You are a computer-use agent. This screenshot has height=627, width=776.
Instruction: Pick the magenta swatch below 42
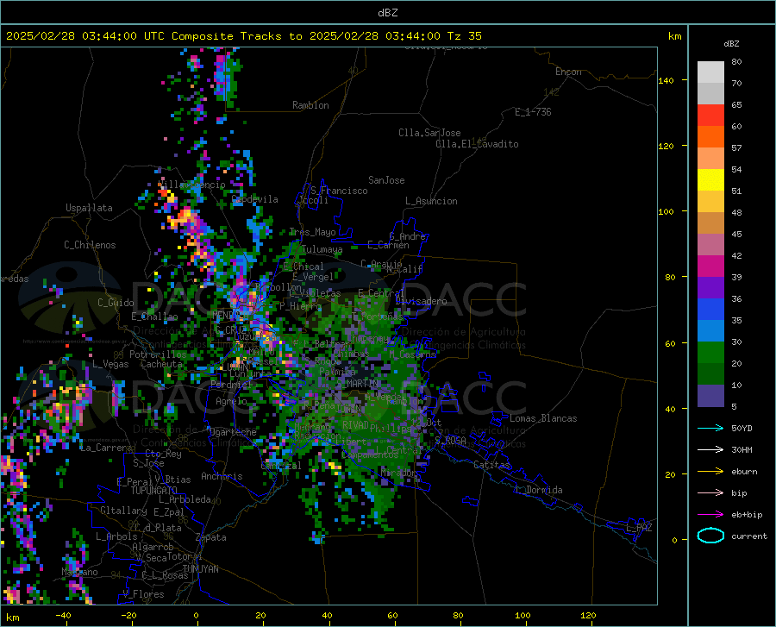point(710,266)
